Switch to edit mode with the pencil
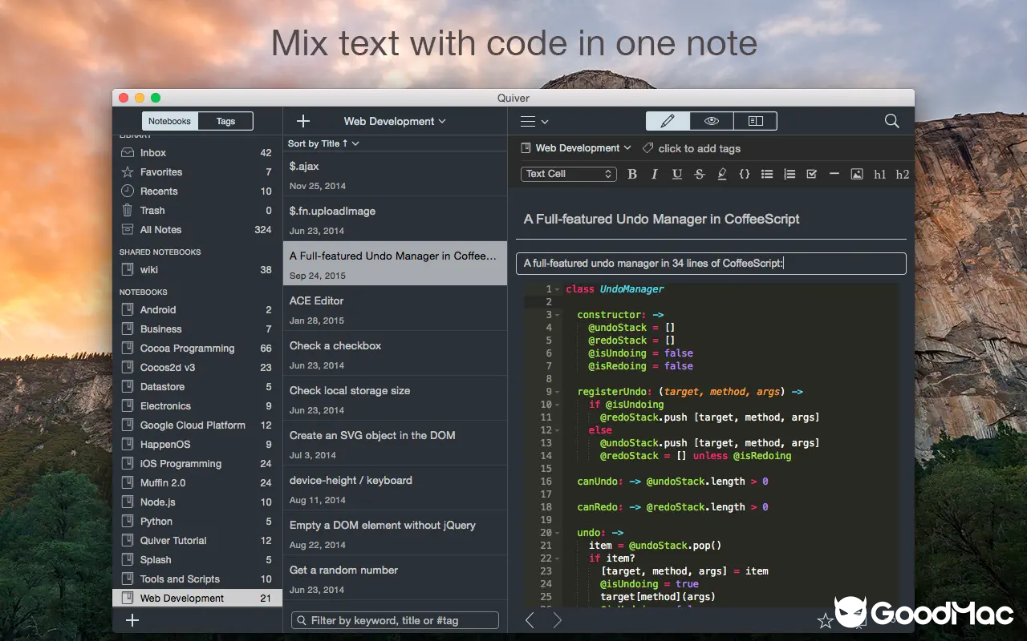 click(668, 121)
